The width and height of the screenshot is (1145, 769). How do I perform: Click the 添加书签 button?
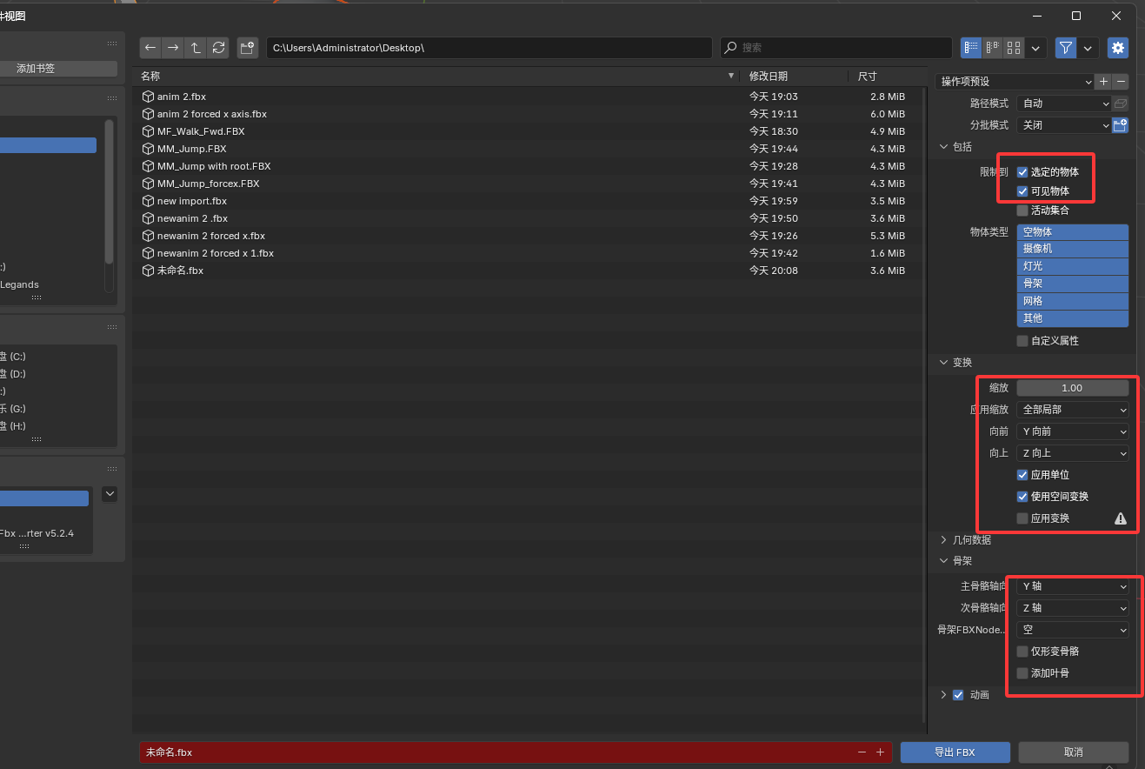[x=58, y=68]
